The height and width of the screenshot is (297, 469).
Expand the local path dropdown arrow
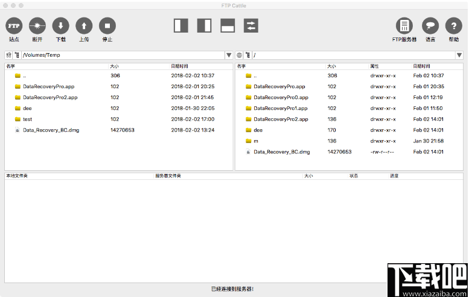229,55
